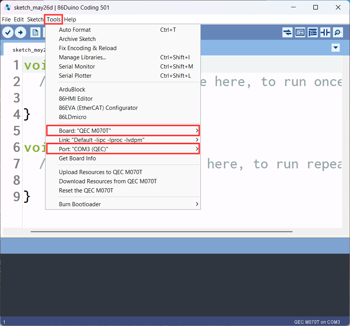
Task: Expand the Board "QEC M070T" submenu
Action: tap(123, 130)
